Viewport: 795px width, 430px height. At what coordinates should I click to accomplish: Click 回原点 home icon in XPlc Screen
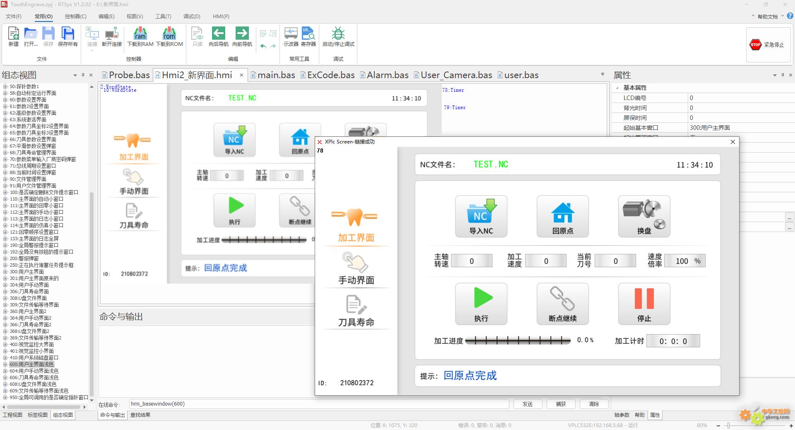point(563,216)
